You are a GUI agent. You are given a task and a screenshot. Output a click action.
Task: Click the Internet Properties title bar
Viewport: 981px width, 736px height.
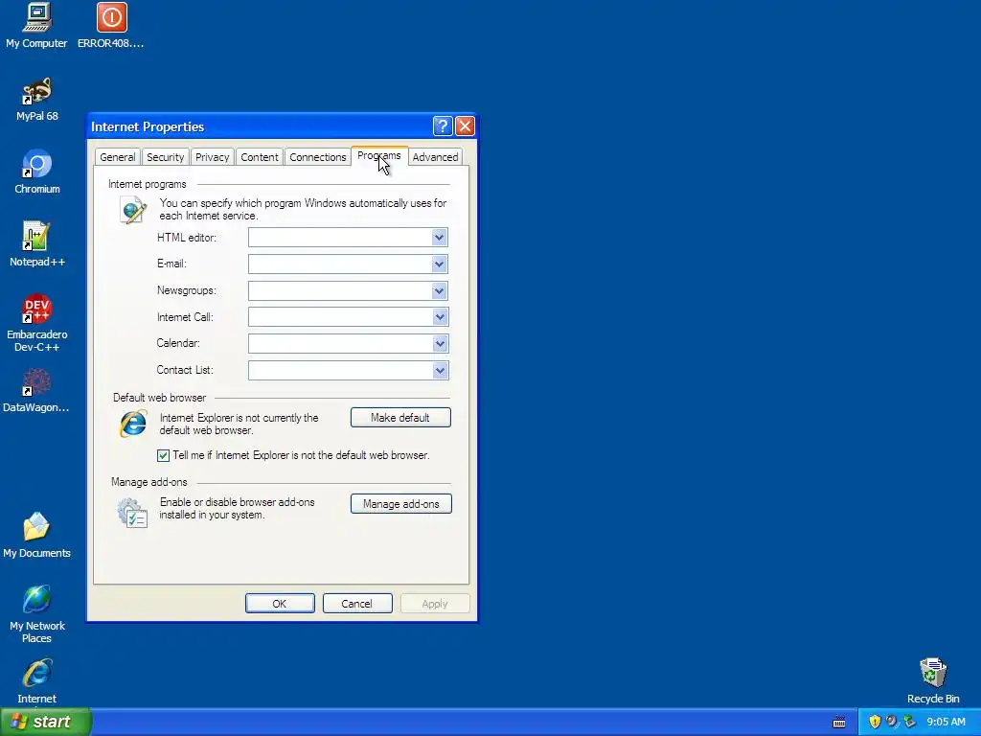pos(259,126)
